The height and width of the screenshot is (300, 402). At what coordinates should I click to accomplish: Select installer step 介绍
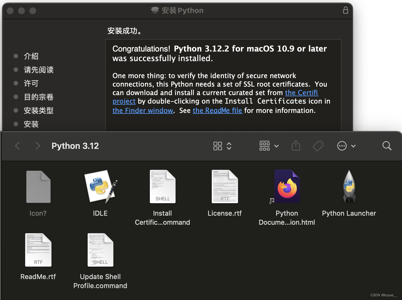click(x=31, y=56)
